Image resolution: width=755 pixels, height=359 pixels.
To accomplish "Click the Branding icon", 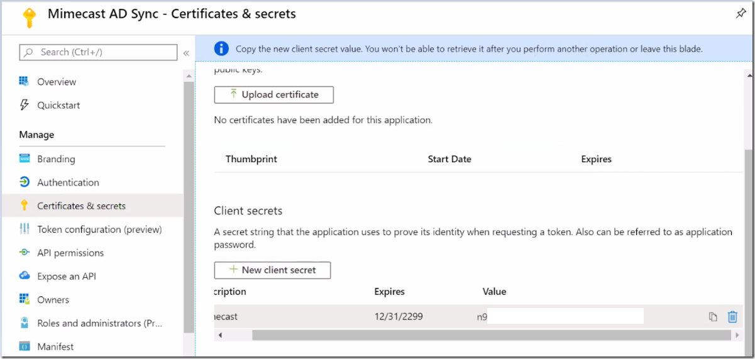I will tap(25, 159).
